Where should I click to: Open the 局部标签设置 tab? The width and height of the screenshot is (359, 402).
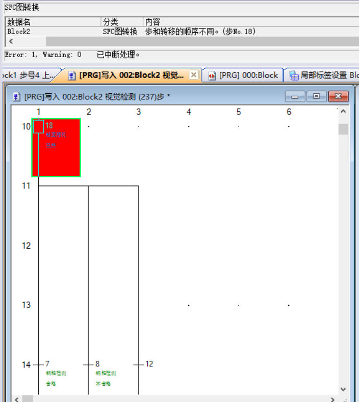[x=324, y=75]
